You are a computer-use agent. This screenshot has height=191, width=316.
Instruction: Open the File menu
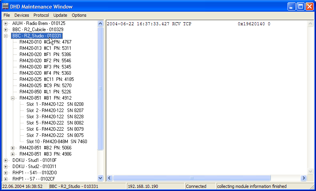tap(7, 15)
